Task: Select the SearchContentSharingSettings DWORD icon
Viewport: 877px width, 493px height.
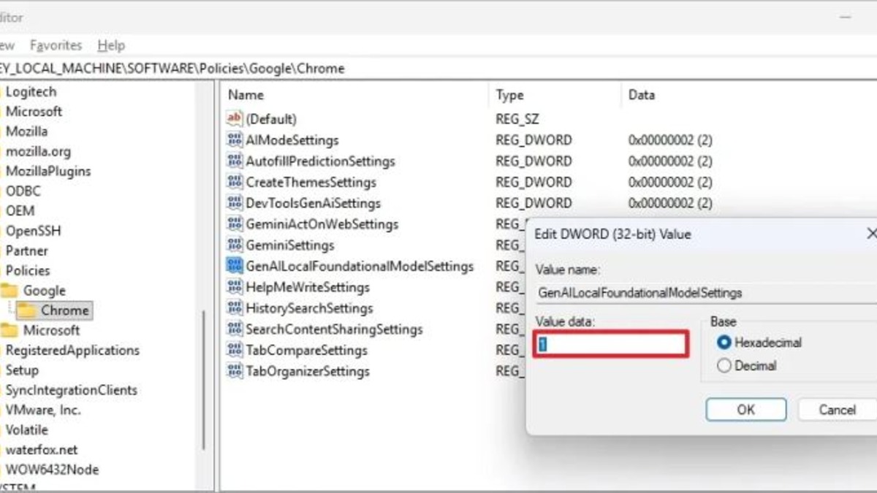Action: [234, 329]
